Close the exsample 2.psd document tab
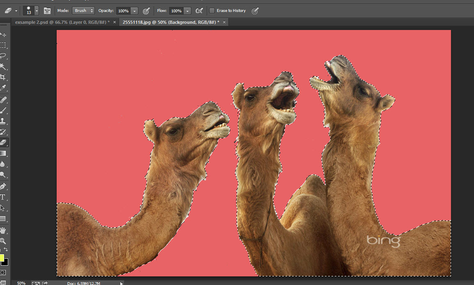The image size is (474, 285). [115, 22]
